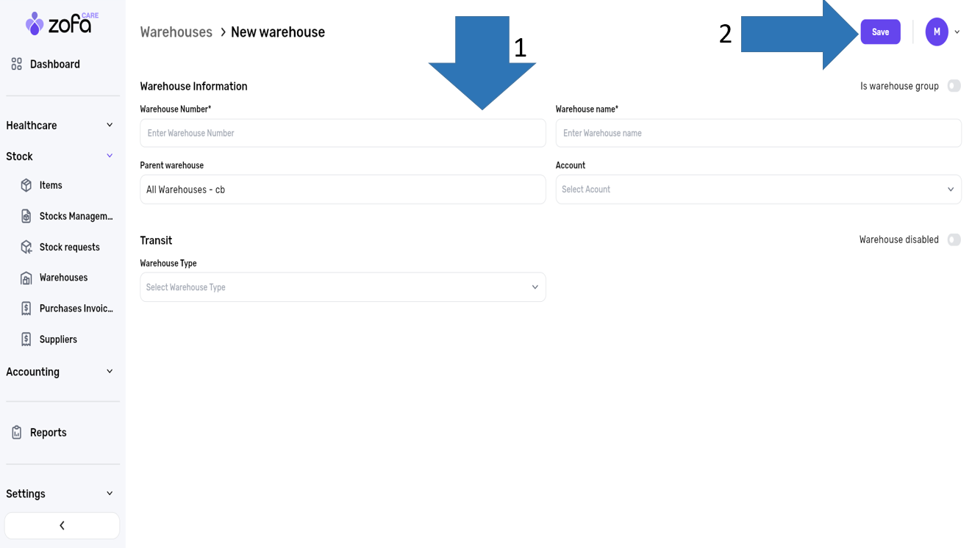
Task: Click the Reports clipboard icon
Action: [17, 433]
